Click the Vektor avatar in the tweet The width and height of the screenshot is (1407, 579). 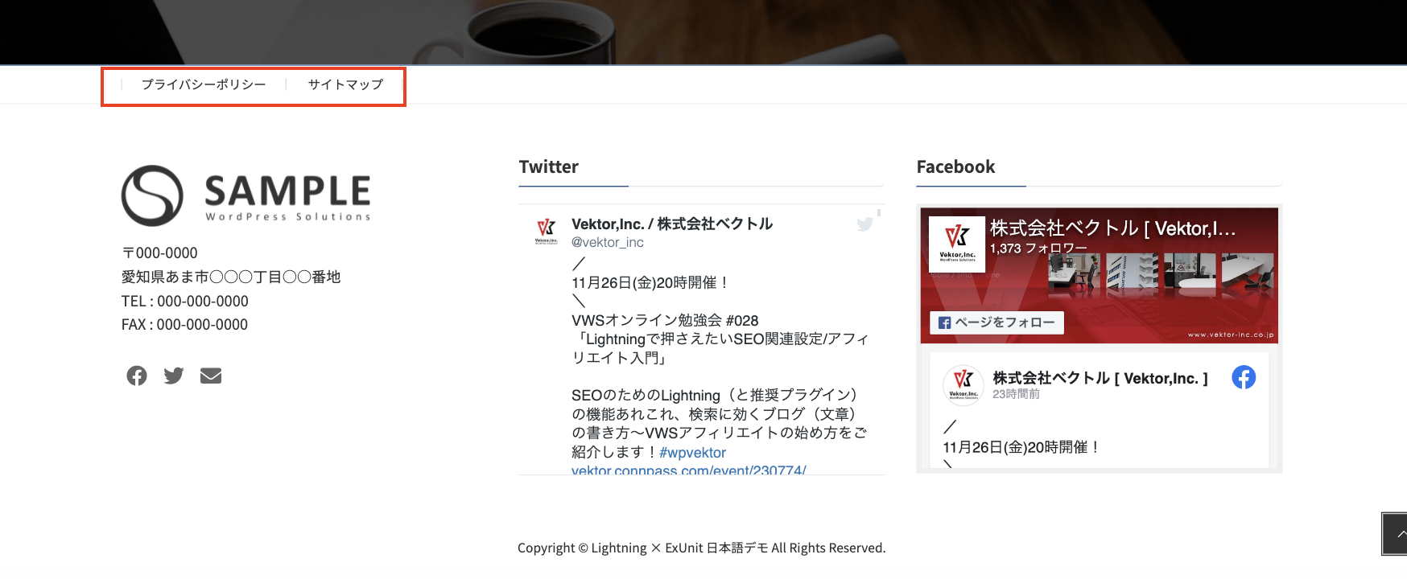pyautogui.click(x=547, y=231)
